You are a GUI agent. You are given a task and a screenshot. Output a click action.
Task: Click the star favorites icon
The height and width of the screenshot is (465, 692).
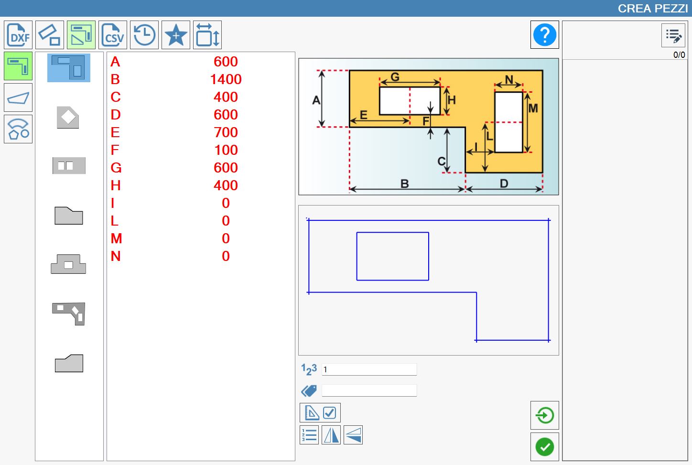(x=176, y=35)
